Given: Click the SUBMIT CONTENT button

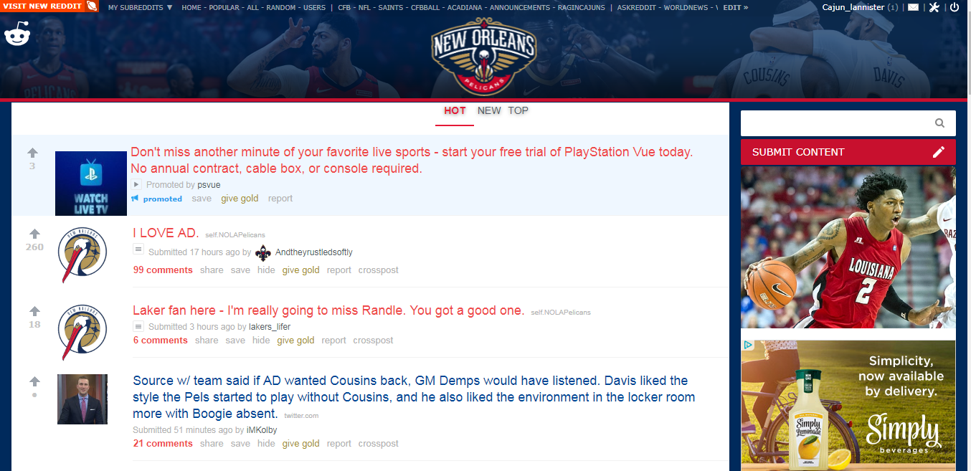Looking at the screenshot, I should pyautogui.click(x=848, y=152).
